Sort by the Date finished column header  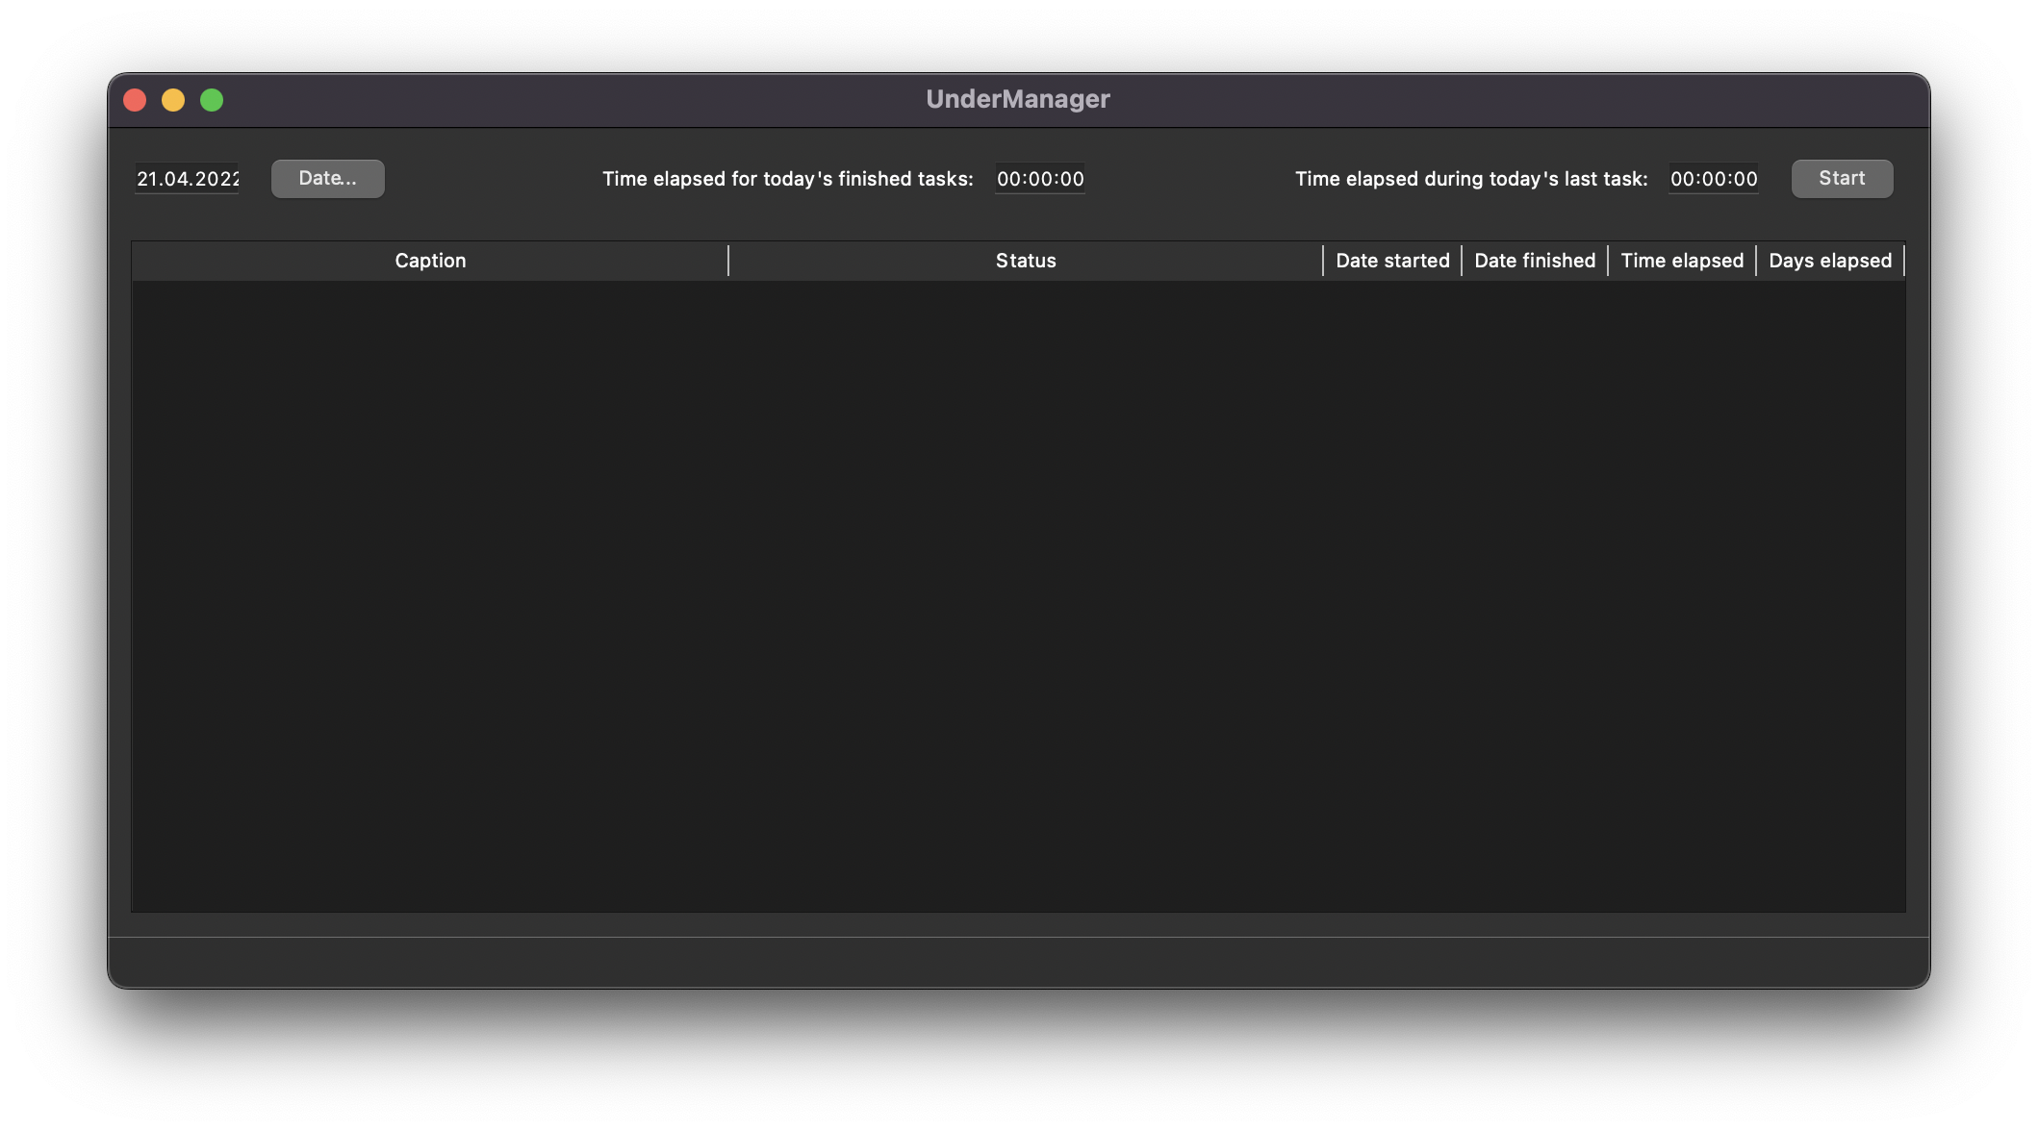(1534, 260)
